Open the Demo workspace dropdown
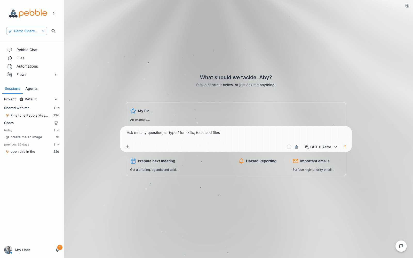This screenshot has height=258, width=413. pos(27,31)
